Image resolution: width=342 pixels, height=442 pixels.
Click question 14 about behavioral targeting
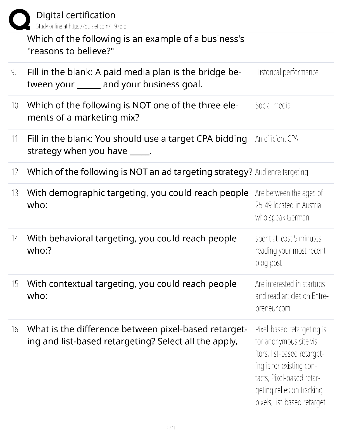point(132,244)
